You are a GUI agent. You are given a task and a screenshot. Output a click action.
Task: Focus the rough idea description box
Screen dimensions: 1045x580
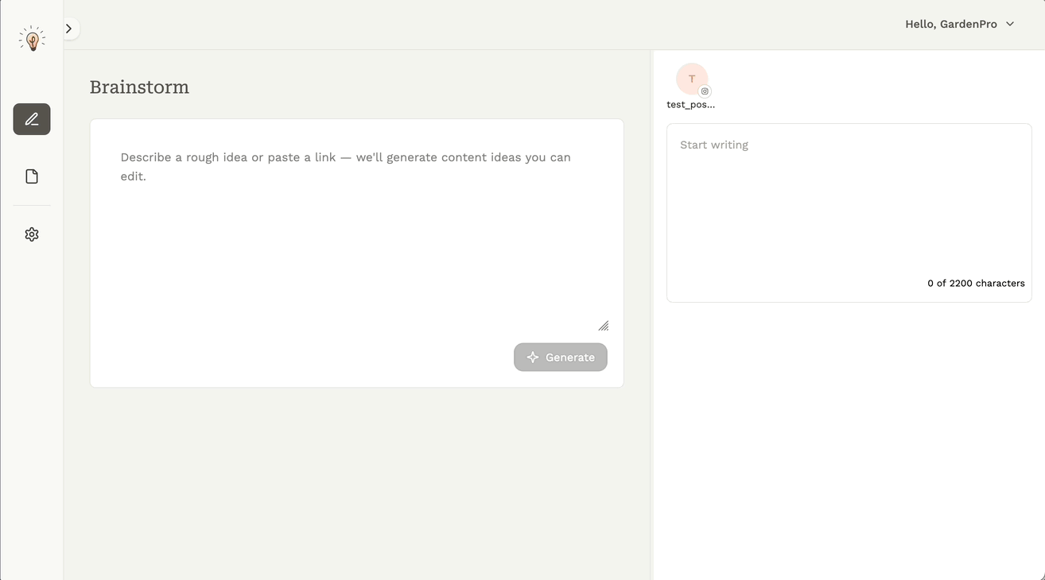(356, 238)
